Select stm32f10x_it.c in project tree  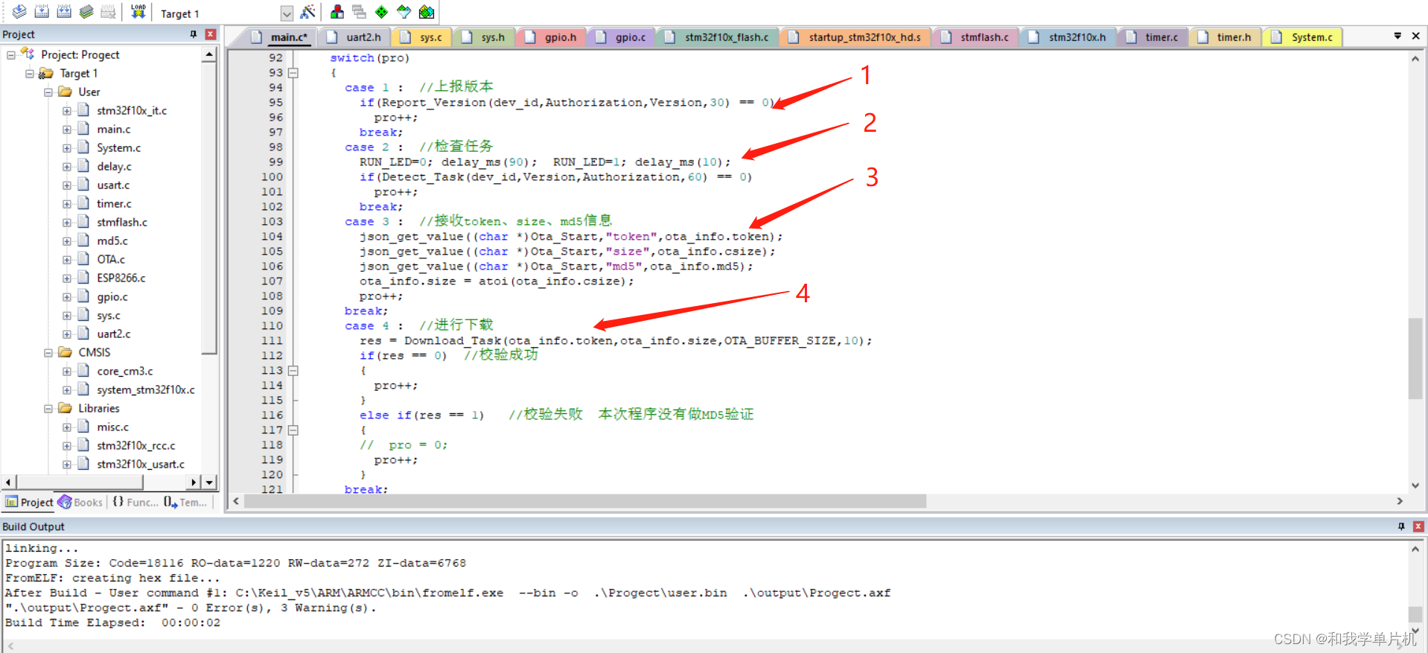132,111
